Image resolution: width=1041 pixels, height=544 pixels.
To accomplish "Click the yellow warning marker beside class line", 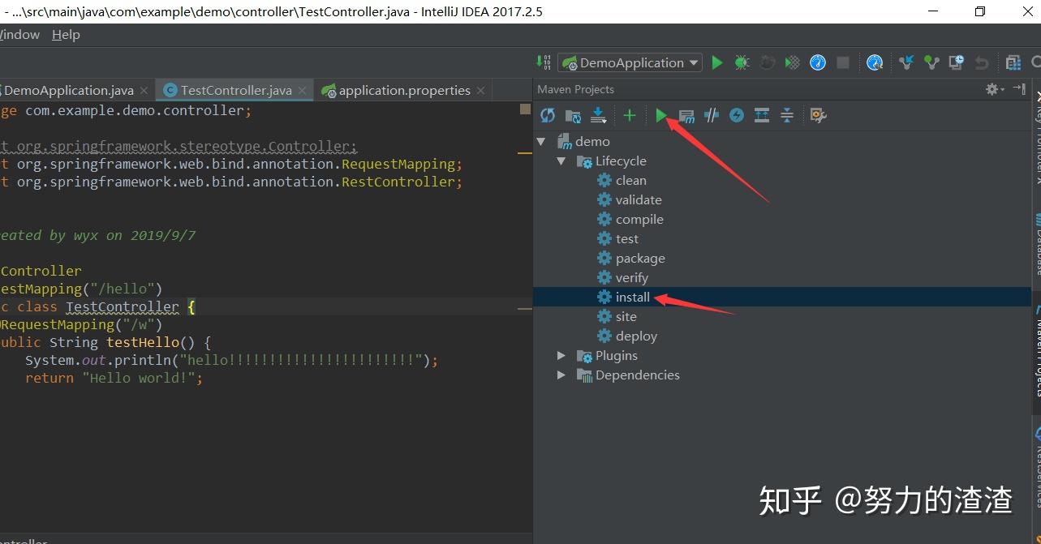I will (x=525, y=308).
